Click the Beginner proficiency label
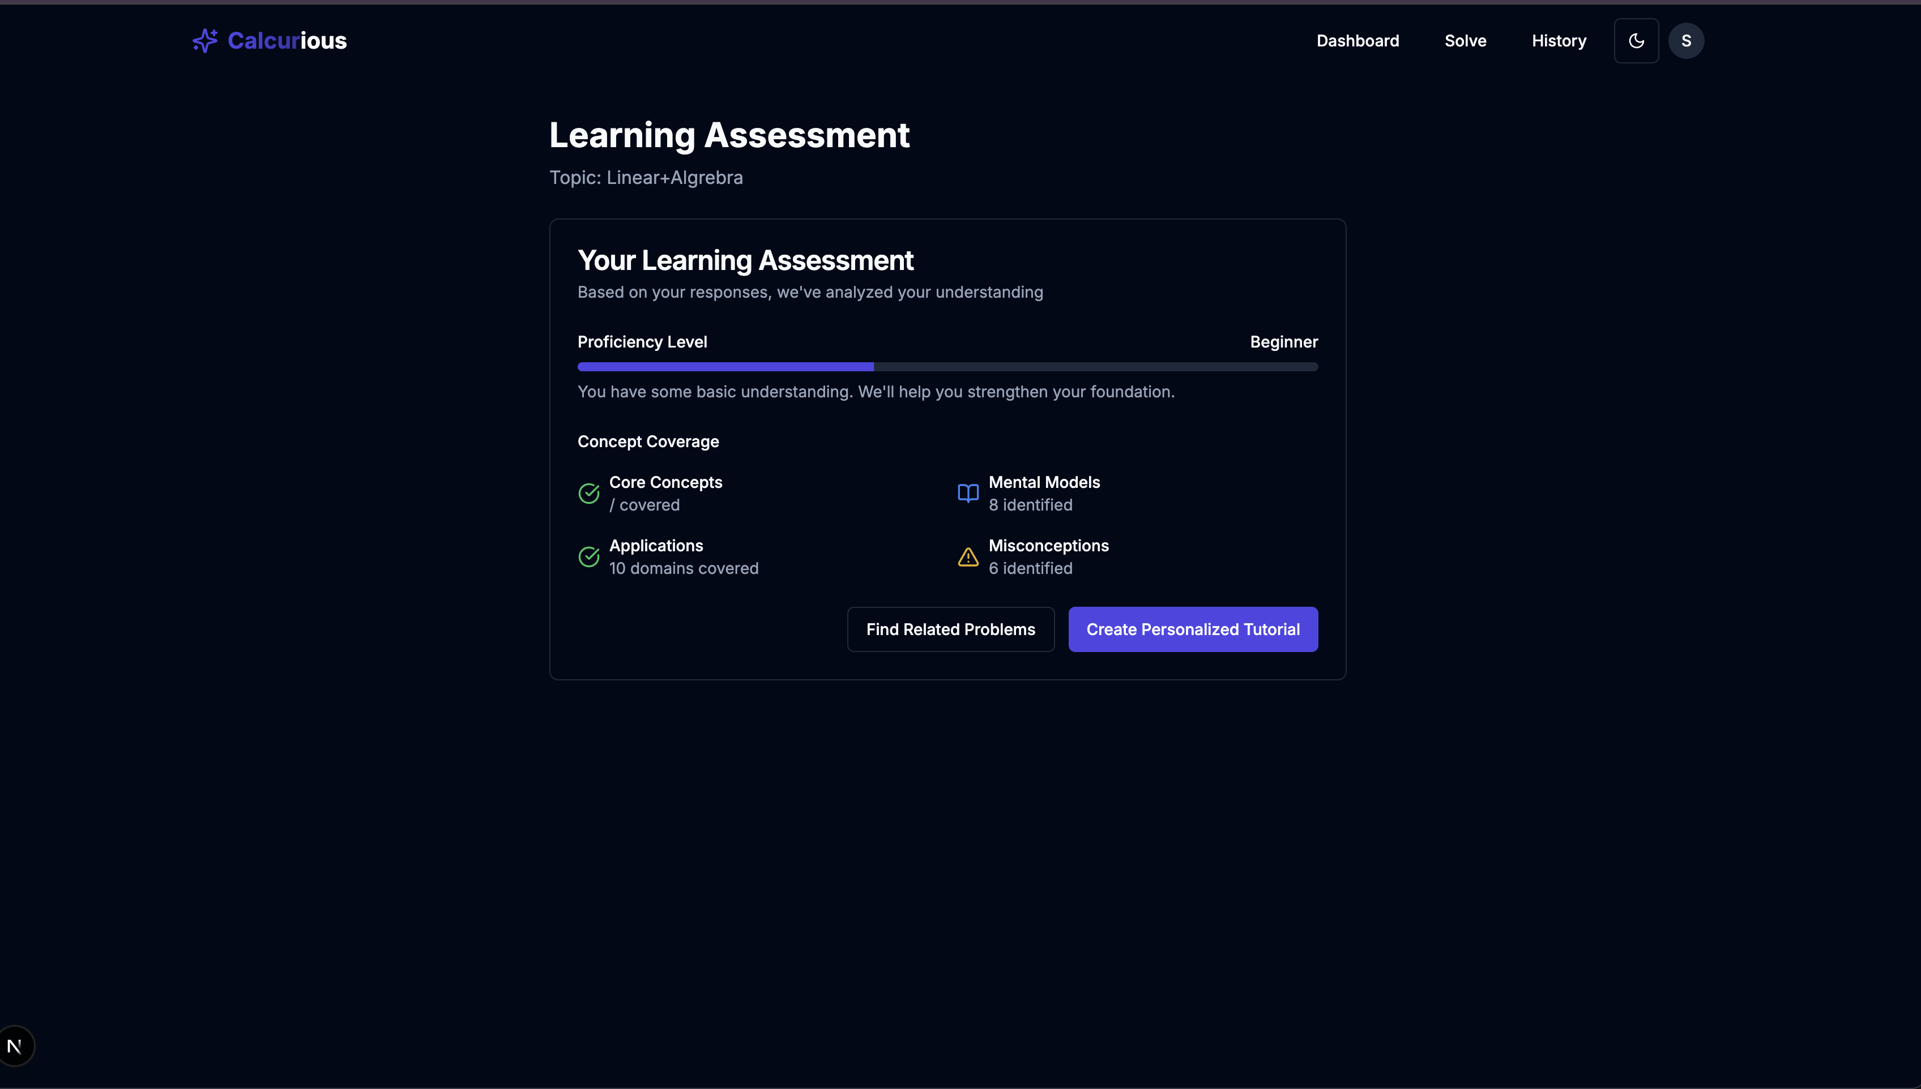Image resolution: width=1921 pixels, height=1089 pixels. tap(1283, 342)
